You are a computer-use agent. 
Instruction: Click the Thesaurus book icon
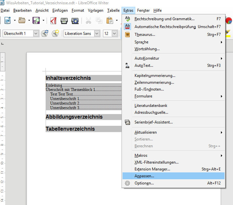(x=127, y=35)
